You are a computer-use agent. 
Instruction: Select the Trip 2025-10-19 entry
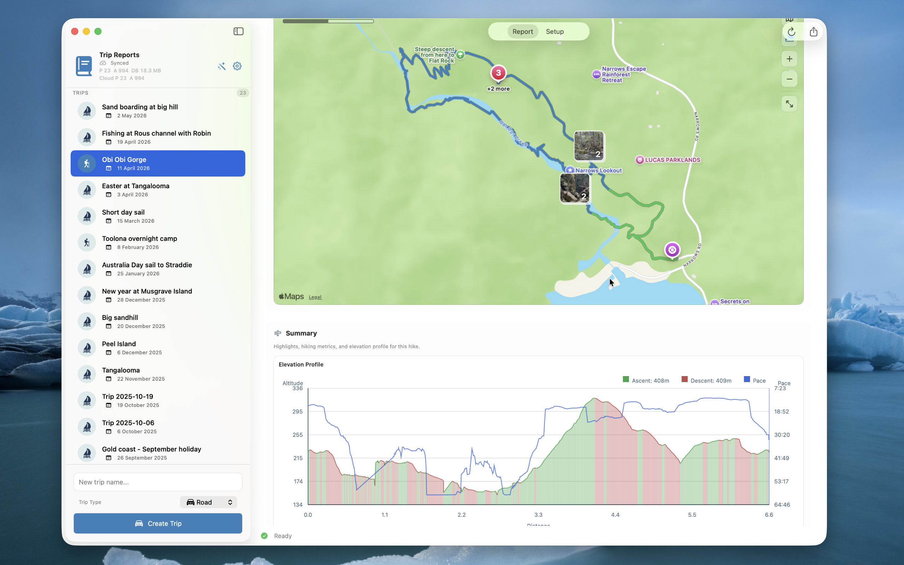pyautogui.click(x=158, y=400)
